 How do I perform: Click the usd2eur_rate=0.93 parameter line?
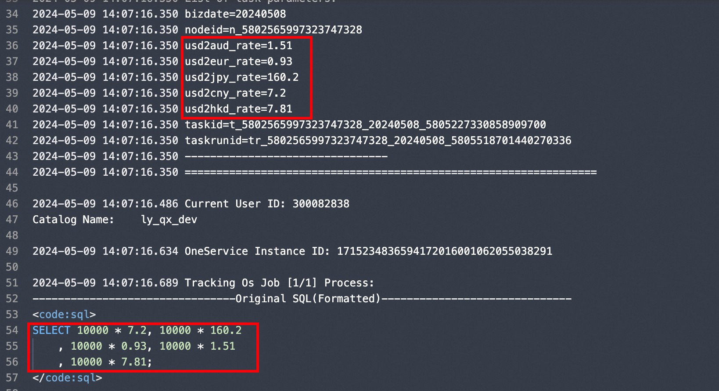pyautogui.click(x=238, y=62)
